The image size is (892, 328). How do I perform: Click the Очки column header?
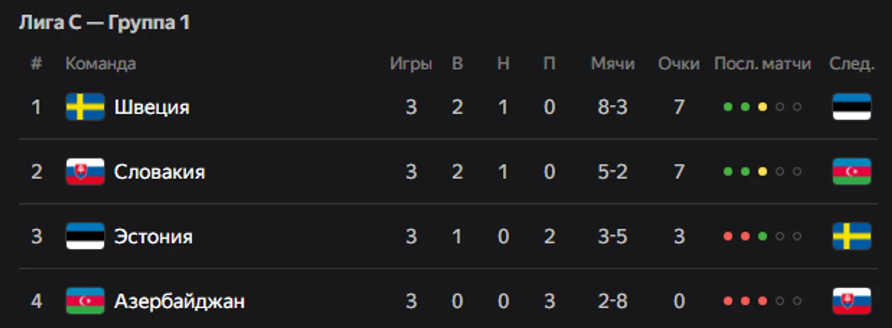click(x=679, y=64)
